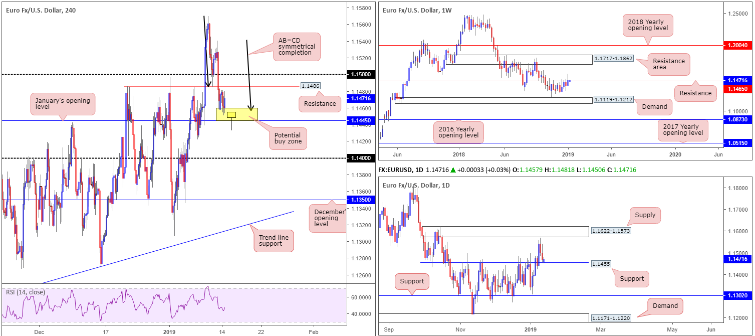755x336 pixels.
Task: Click the '17' date on the 240 chart time axis
Action: pos(105,331)
